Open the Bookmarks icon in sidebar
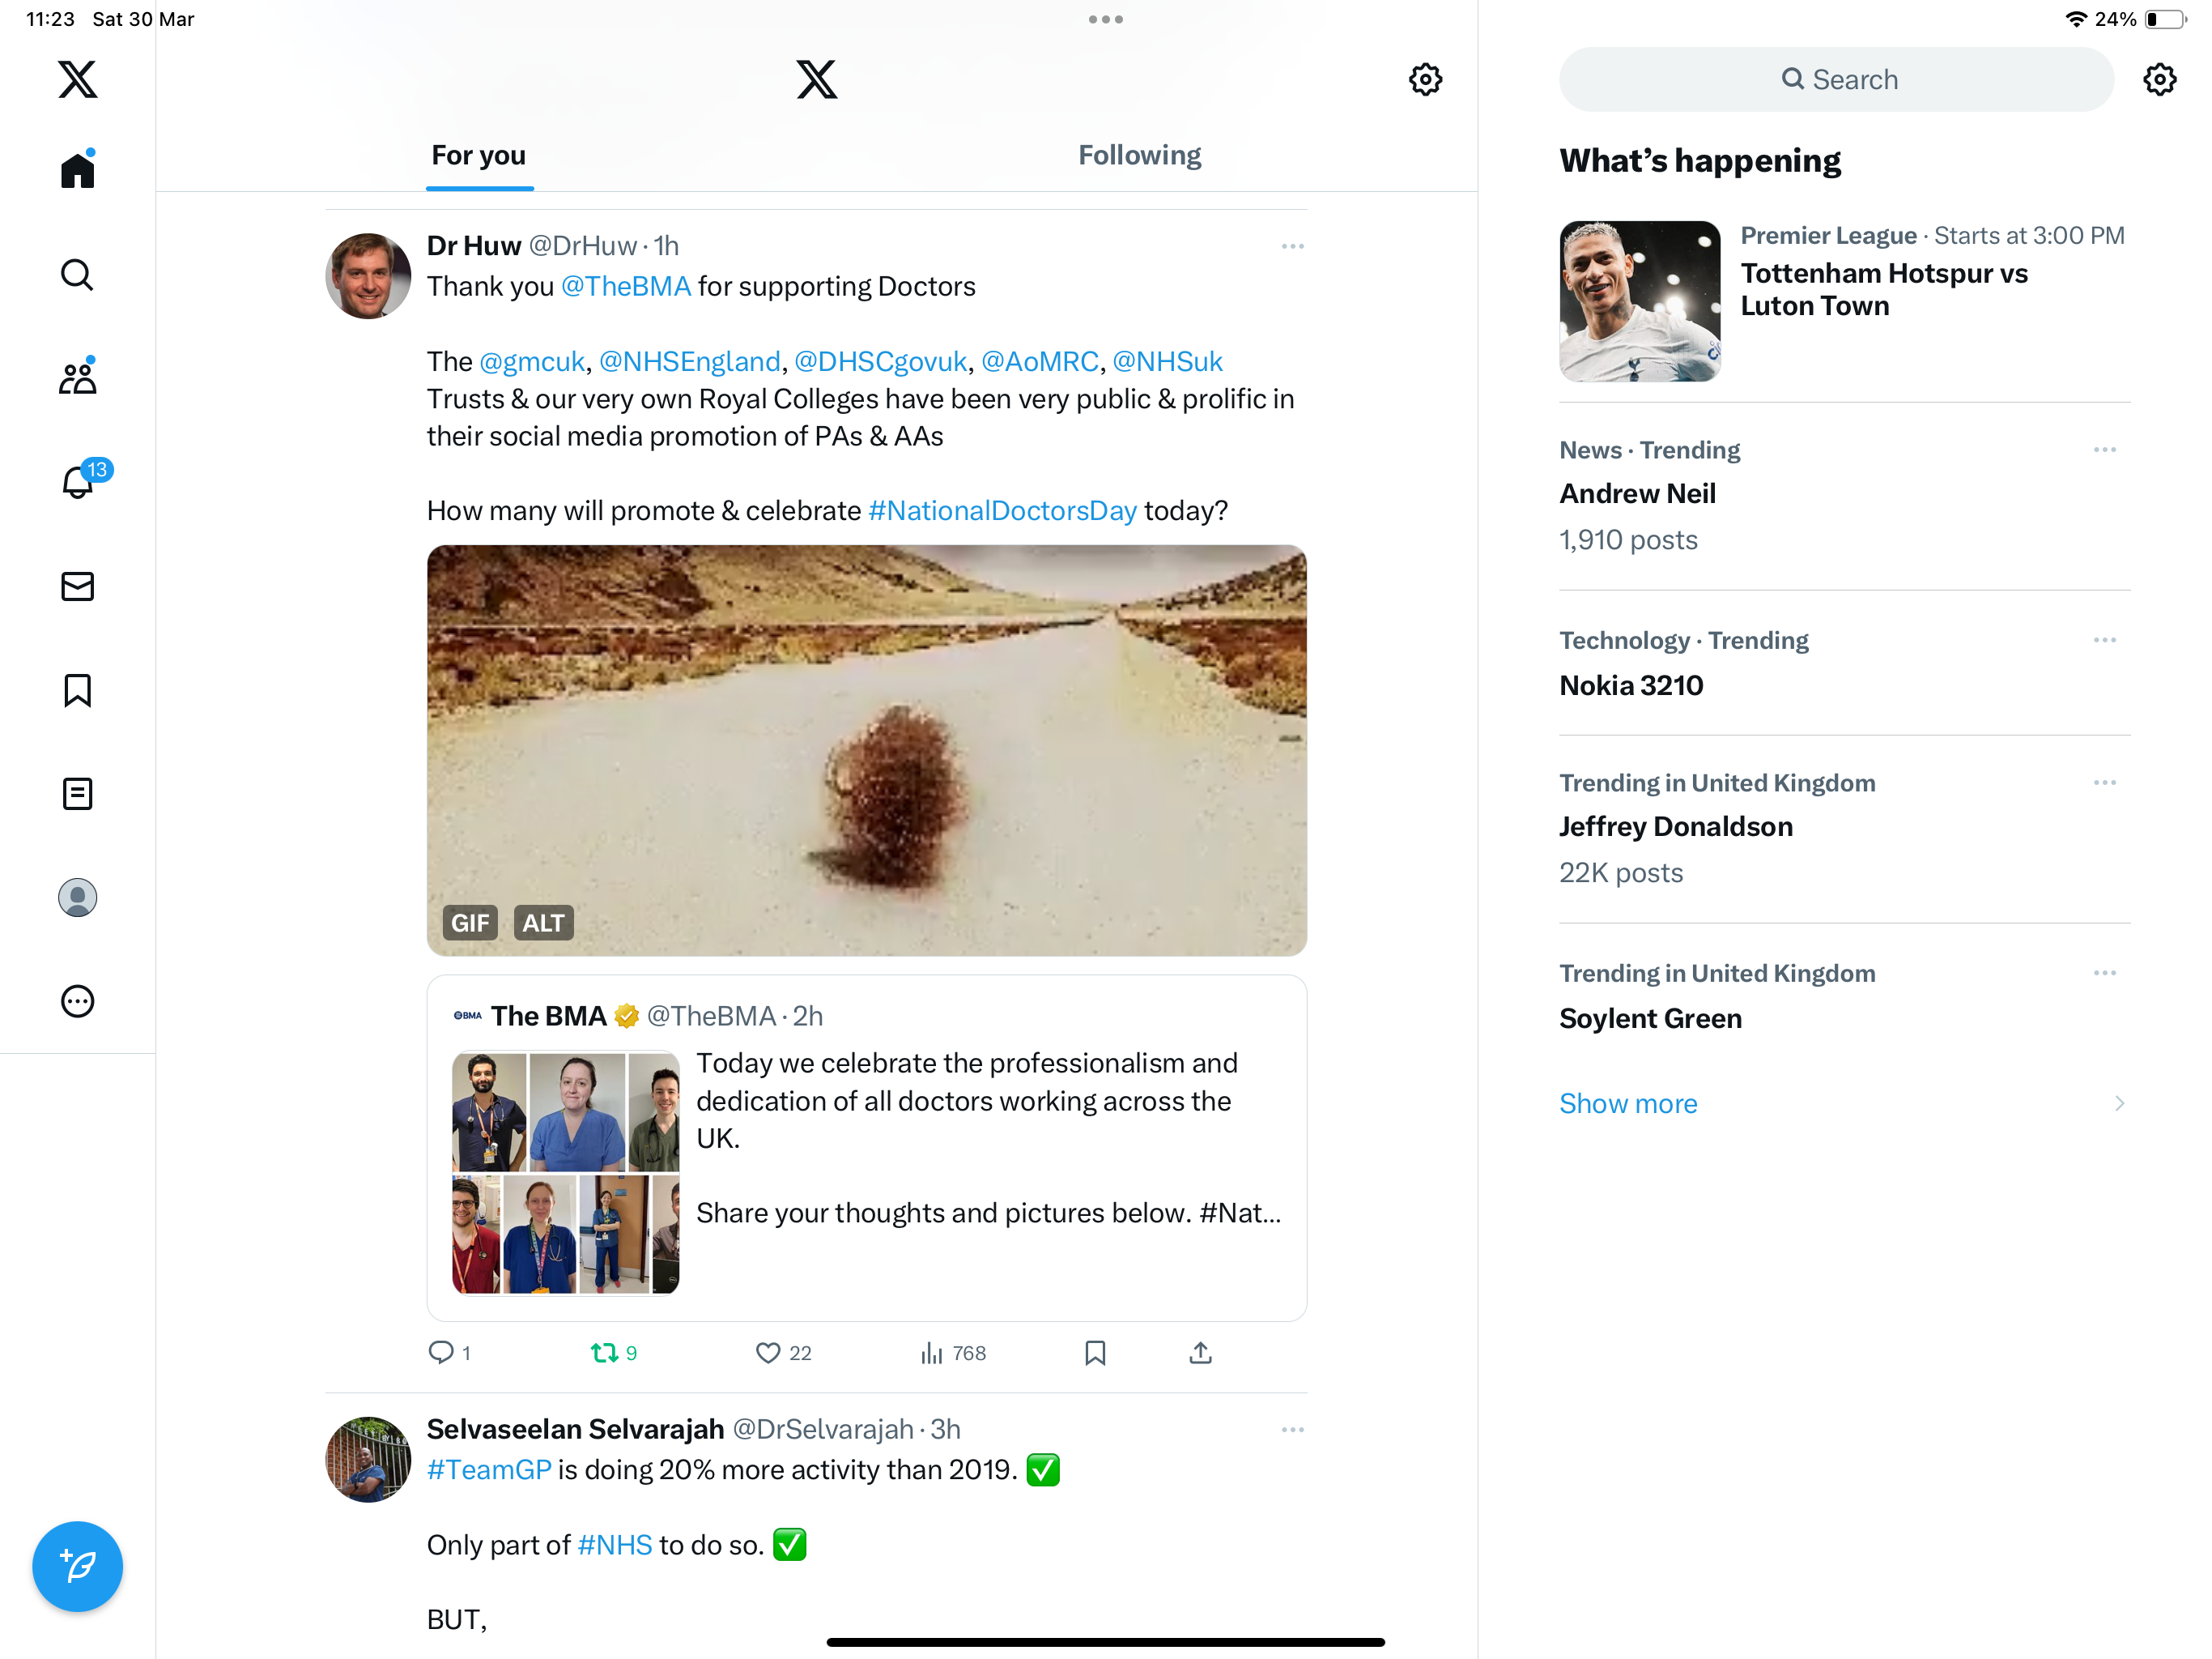 coord(77,690)
